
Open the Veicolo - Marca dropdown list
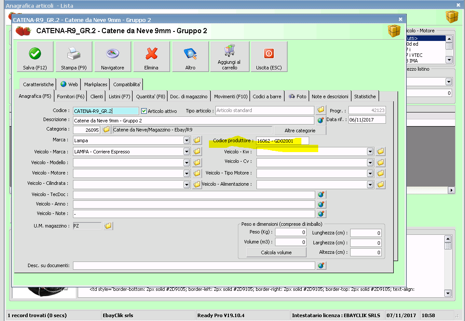(187, 152)
